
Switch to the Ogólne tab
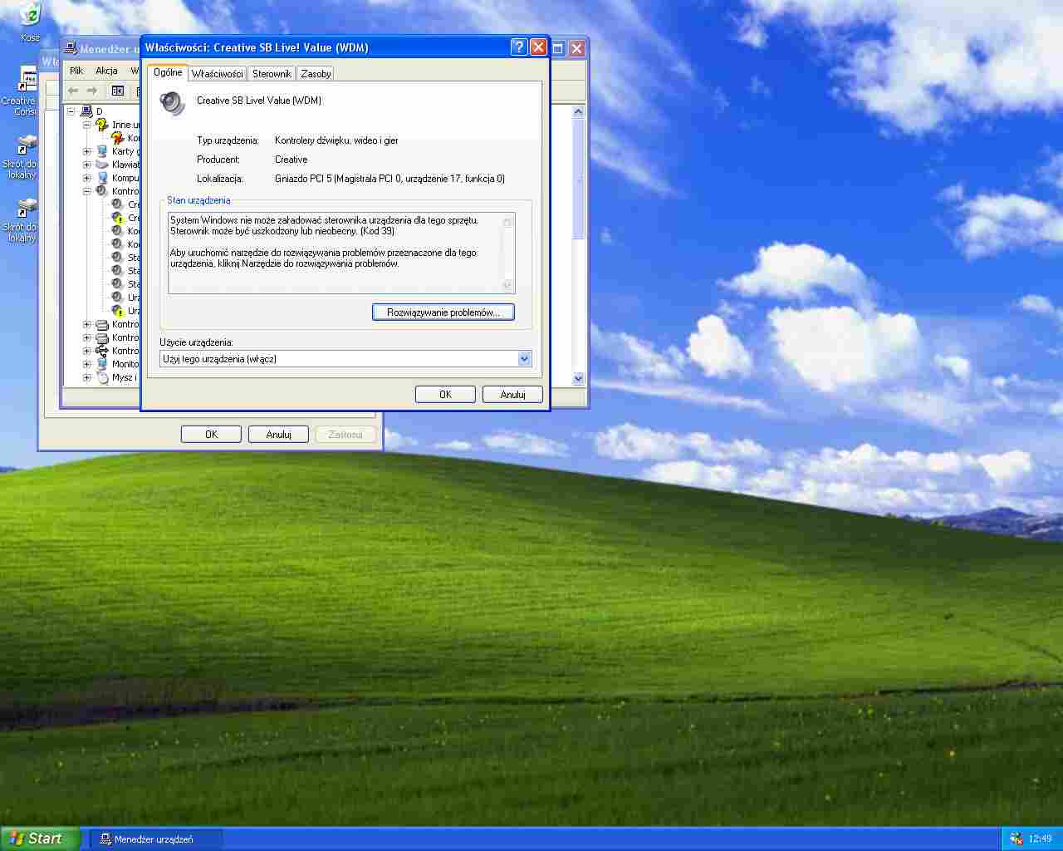pyautogui.click(x=168, y=72)
